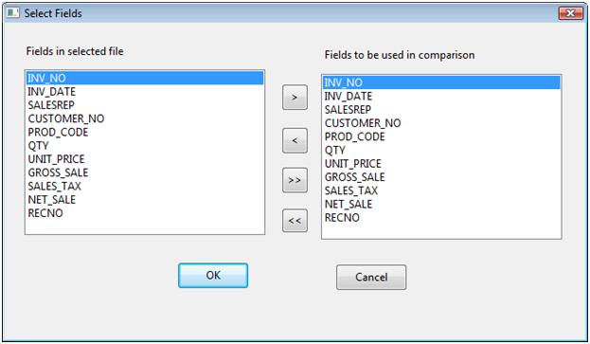The image size is (590, 344).
Task: Click the single right arrow add button
Action: (295, 98)
